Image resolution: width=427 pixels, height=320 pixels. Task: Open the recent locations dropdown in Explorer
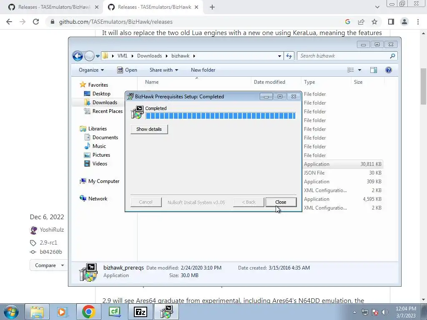[98, 56]
